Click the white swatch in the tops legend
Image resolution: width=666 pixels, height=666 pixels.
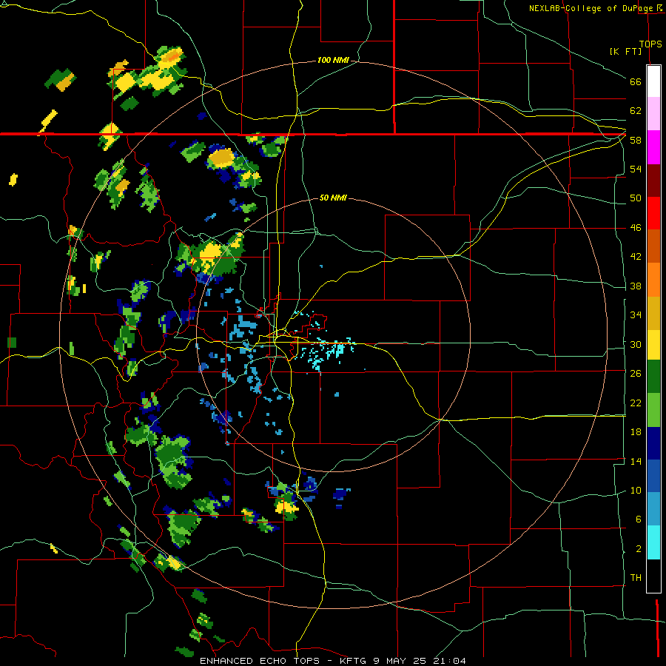pos(653,81)
